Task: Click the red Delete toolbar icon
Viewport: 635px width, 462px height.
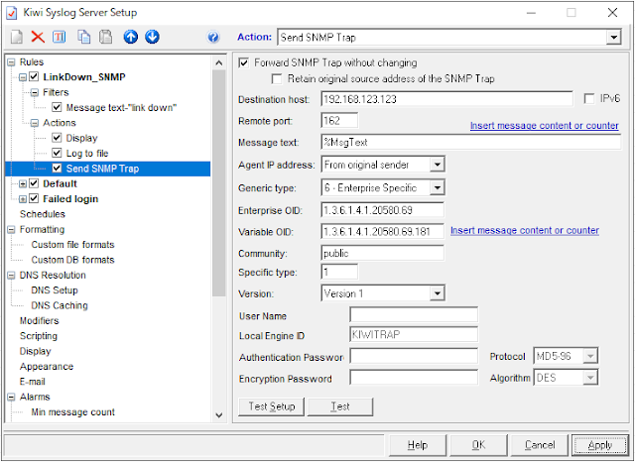Action: click(x=38, y=37)
